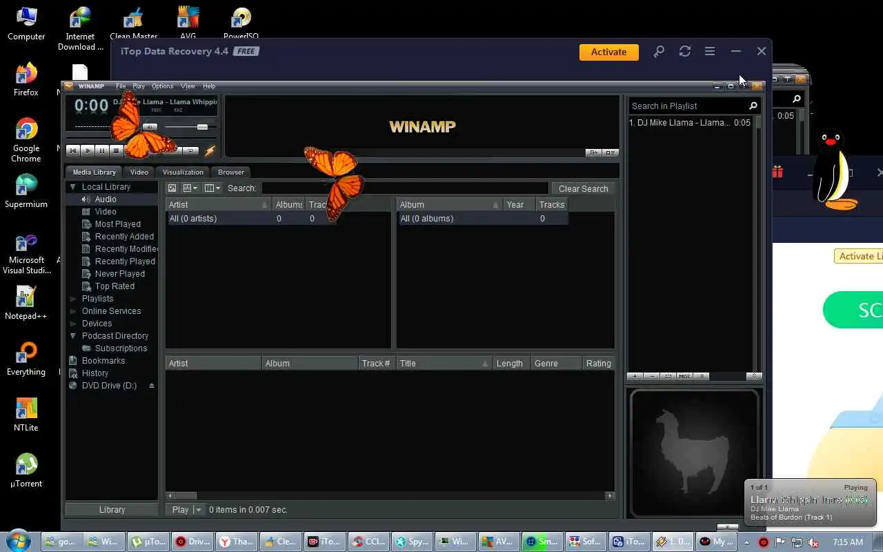
Task: Add files with the playlist plus button
Action: pos(636,376)
